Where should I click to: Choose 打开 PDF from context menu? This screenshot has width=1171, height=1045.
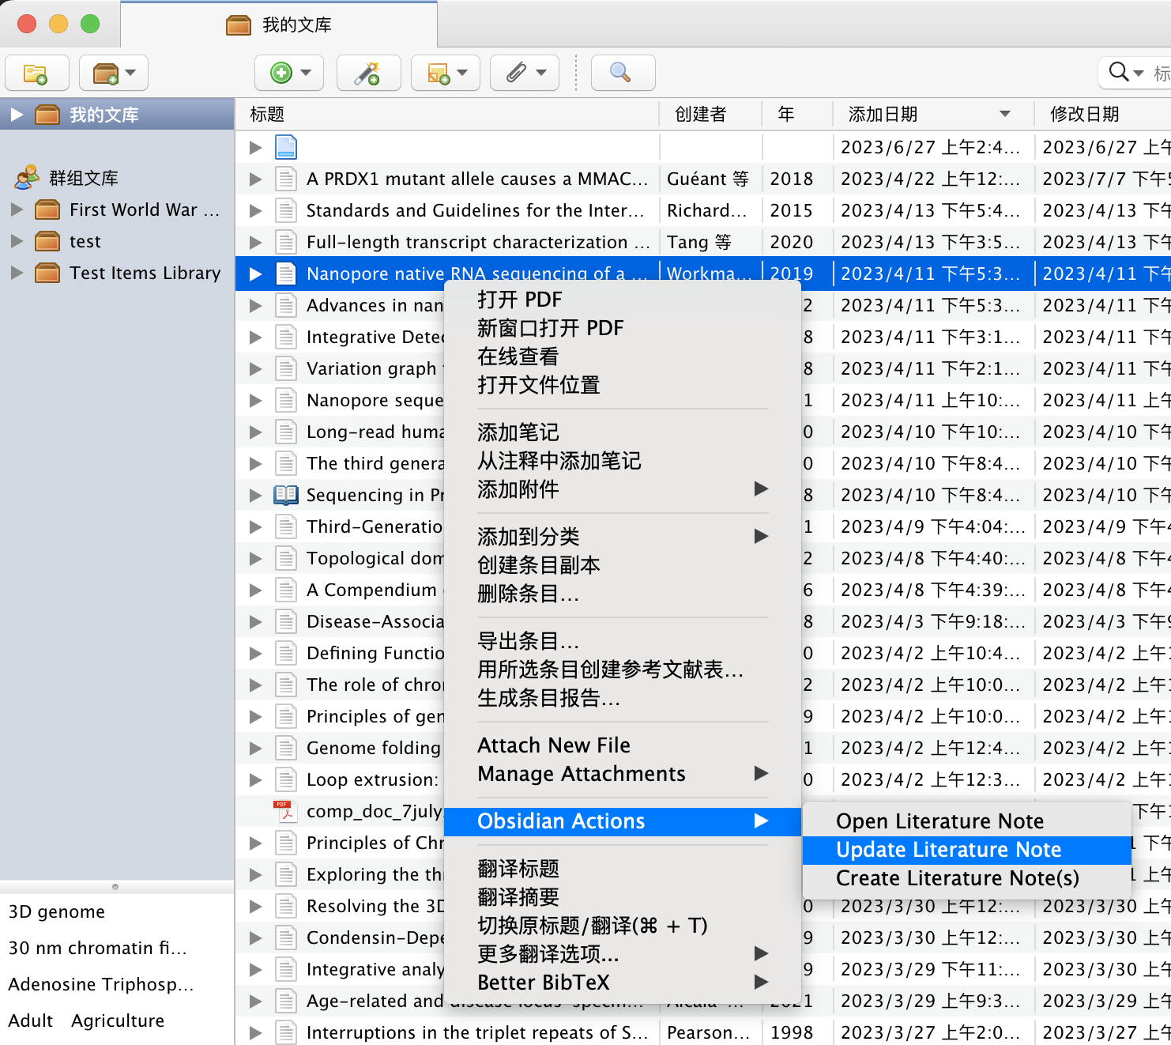point(519,300)
